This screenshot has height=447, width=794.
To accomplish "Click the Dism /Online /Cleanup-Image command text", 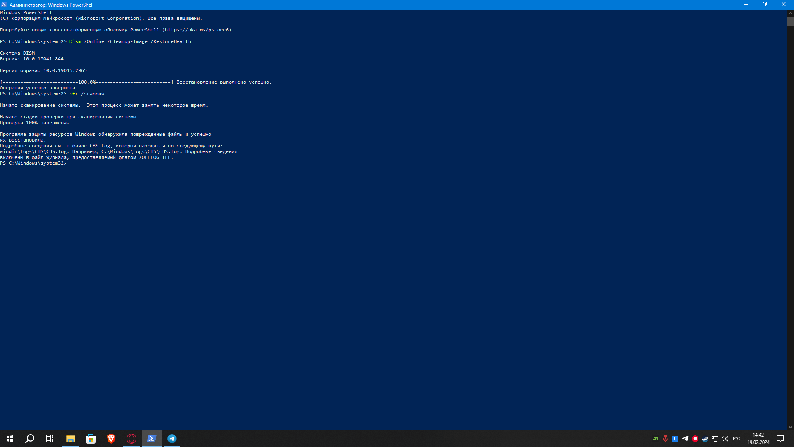I will [130, 41].
